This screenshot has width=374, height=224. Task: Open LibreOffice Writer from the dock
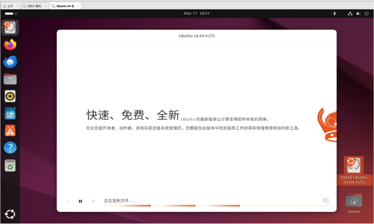10,114
